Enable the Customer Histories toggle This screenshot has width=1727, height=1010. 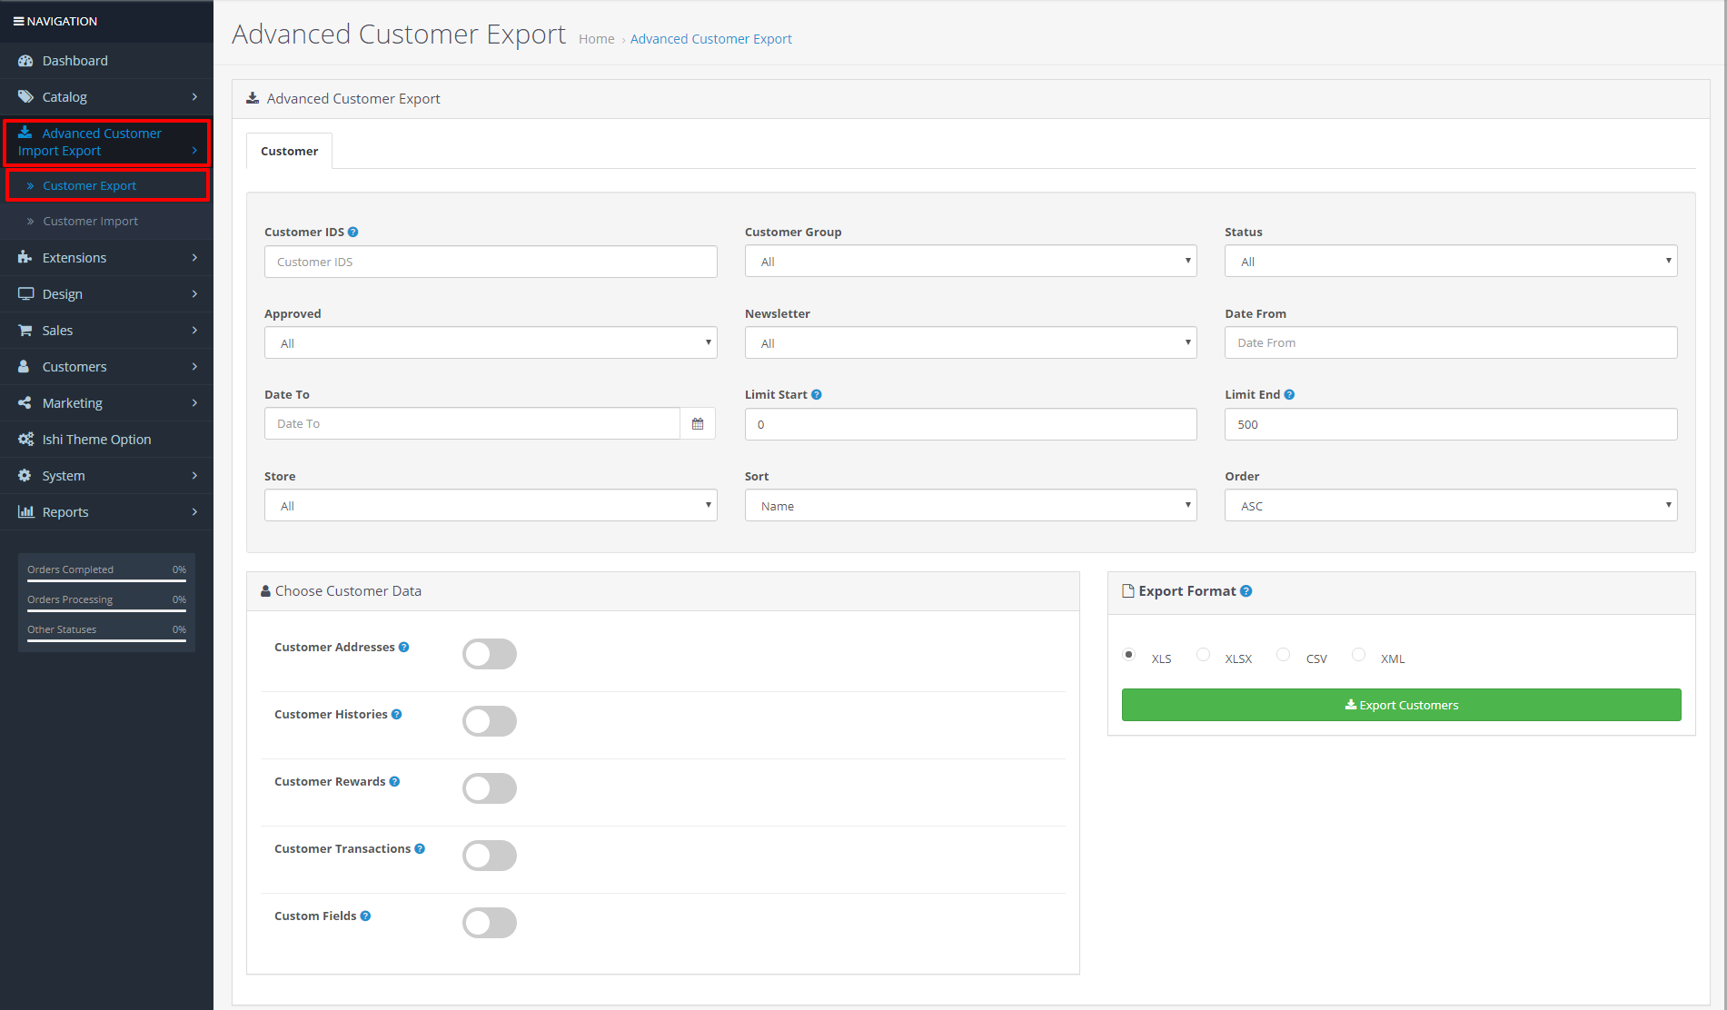pos(490,721)
